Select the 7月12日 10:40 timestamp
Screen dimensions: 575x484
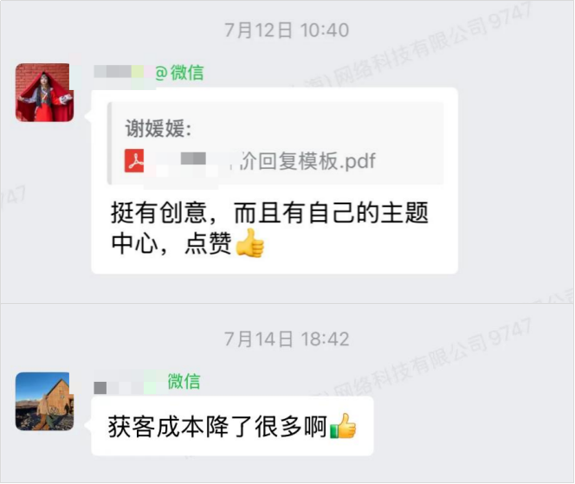(287, 30)
